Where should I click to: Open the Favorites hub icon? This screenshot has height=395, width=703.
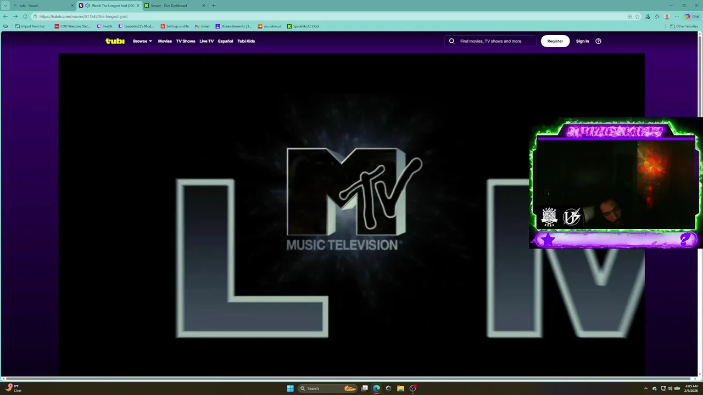point(657,16)
